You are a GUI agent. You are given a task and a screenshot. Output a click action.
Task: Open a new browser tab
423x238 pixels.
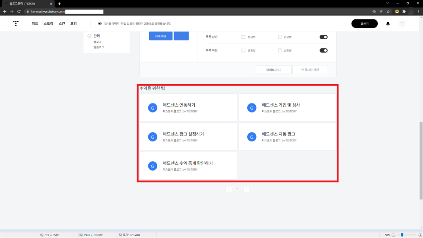tap(59, 4)
